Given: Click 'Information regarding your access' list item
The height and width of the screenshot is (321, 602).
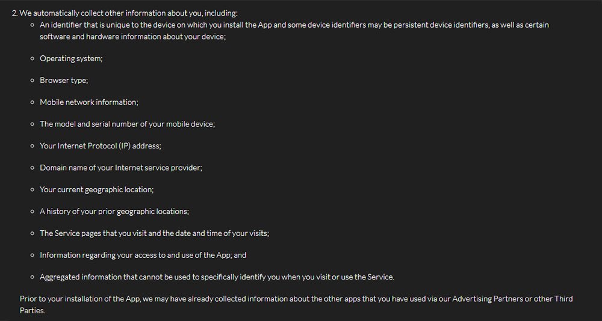Looking at the screenshot, I should click(143, 255).
